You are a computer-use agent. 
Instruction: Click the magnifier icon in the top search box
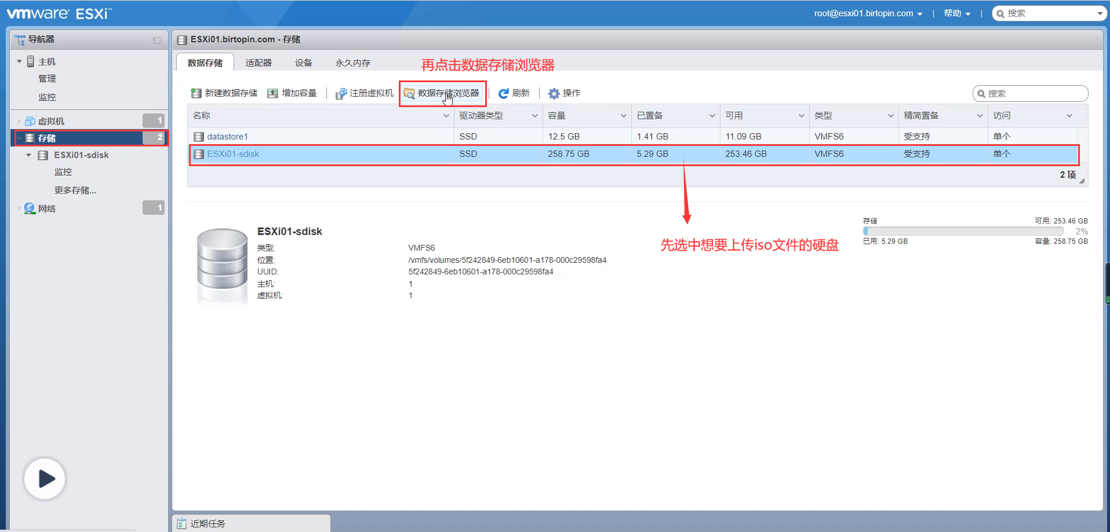(x=1000, y=13)
